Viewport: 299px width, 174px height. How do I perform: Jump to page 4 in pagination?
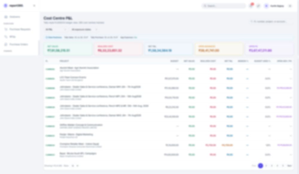(x=277, y=166)
